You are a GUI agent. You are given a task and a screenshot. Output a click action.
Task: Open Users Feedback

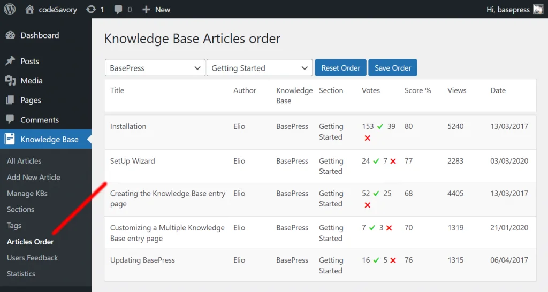33,258
